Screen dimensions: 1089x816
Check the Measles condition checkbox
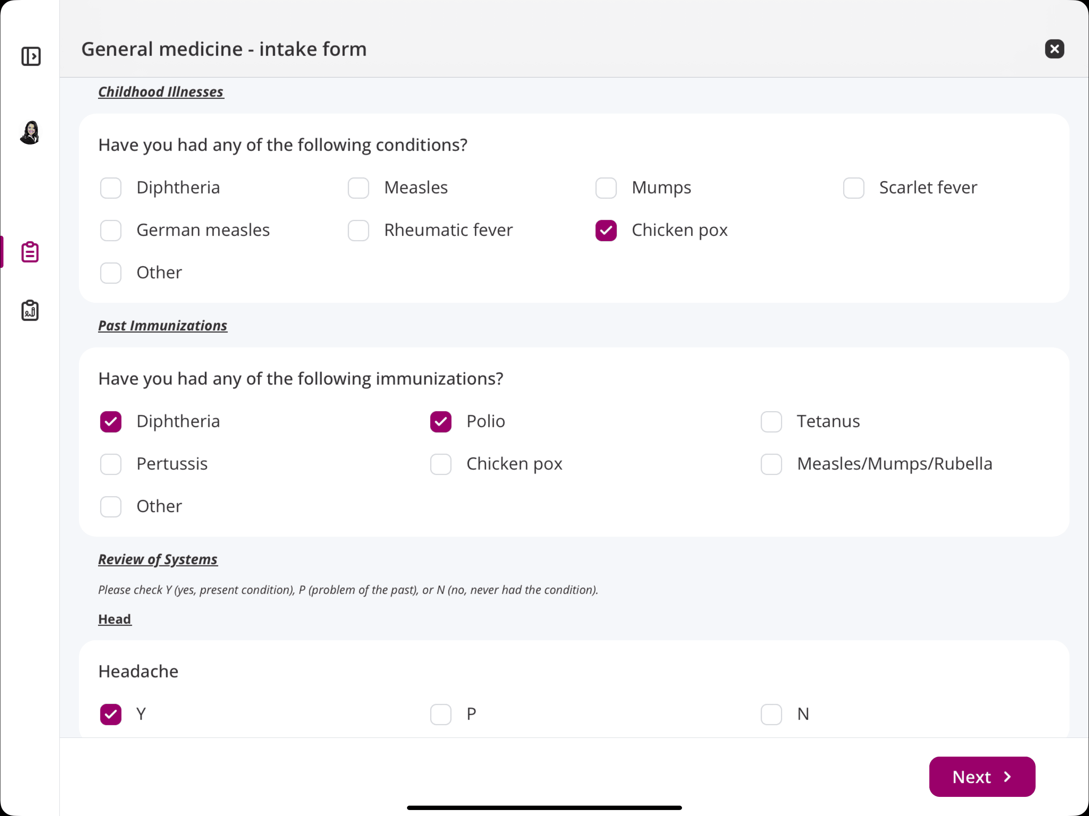[358, 188]
